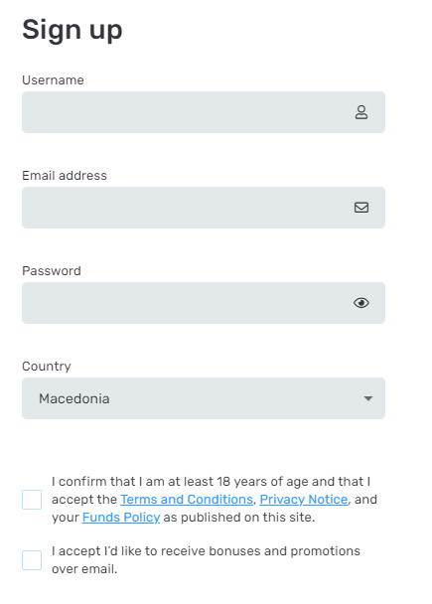Click the user silhouette icon in Username field
Image resolution: width=432 pixels, height=604 pixels.
click(361, 112)
